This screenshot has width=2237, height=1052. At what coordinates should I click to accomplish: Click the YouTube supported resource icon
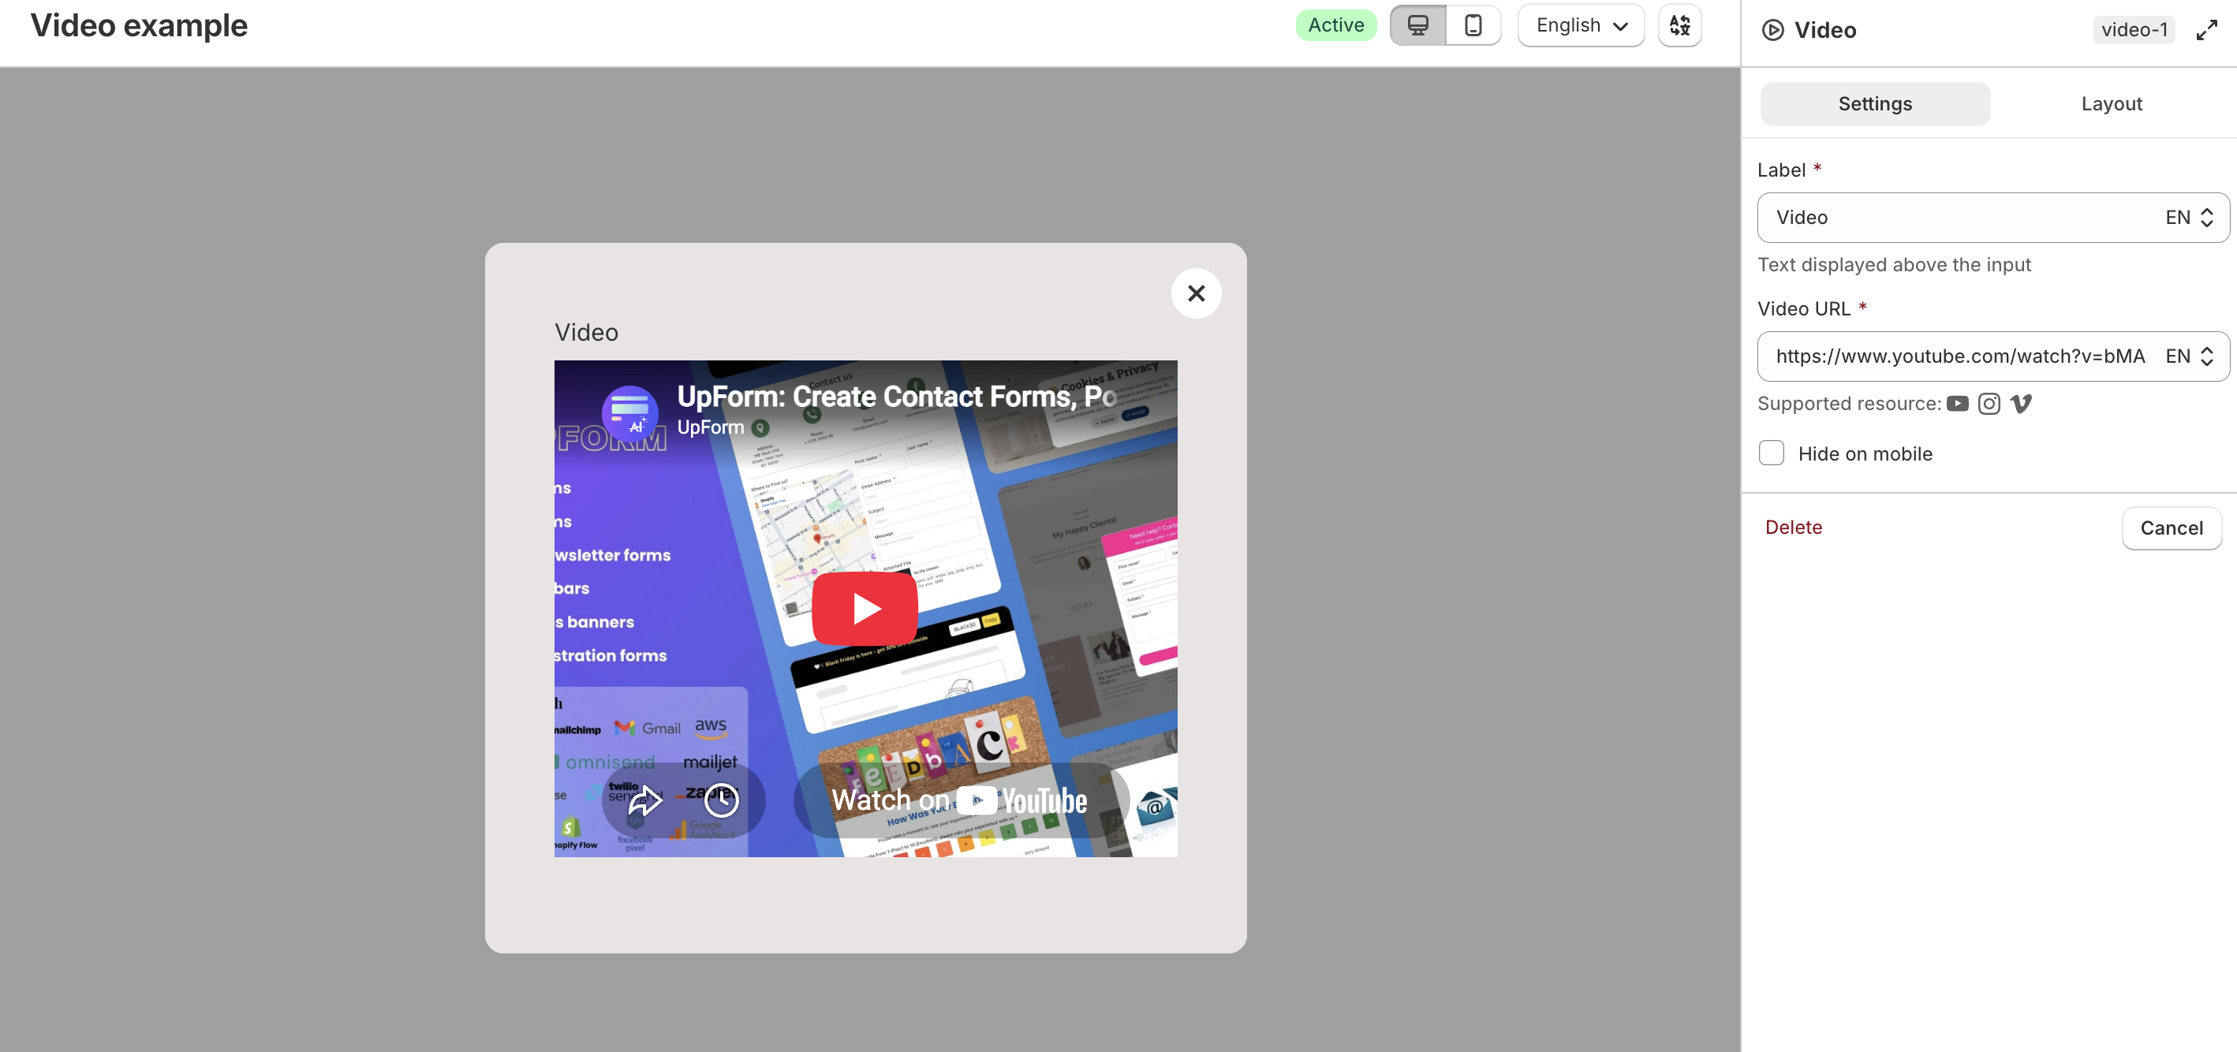[1956, 404]
